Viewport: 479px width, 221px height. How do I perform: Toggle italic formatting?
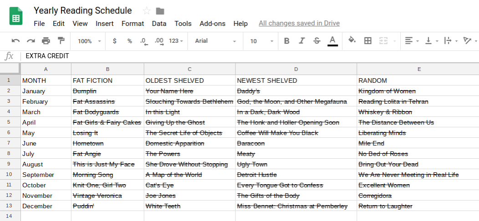pyautogui.click(x=301, y=41)
